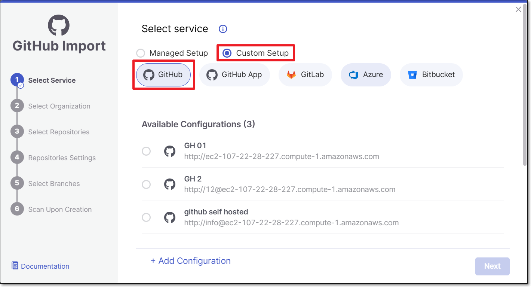Click the Documentation book icon
Viewport: 531px width, 287px height.
tap(15, 266)
